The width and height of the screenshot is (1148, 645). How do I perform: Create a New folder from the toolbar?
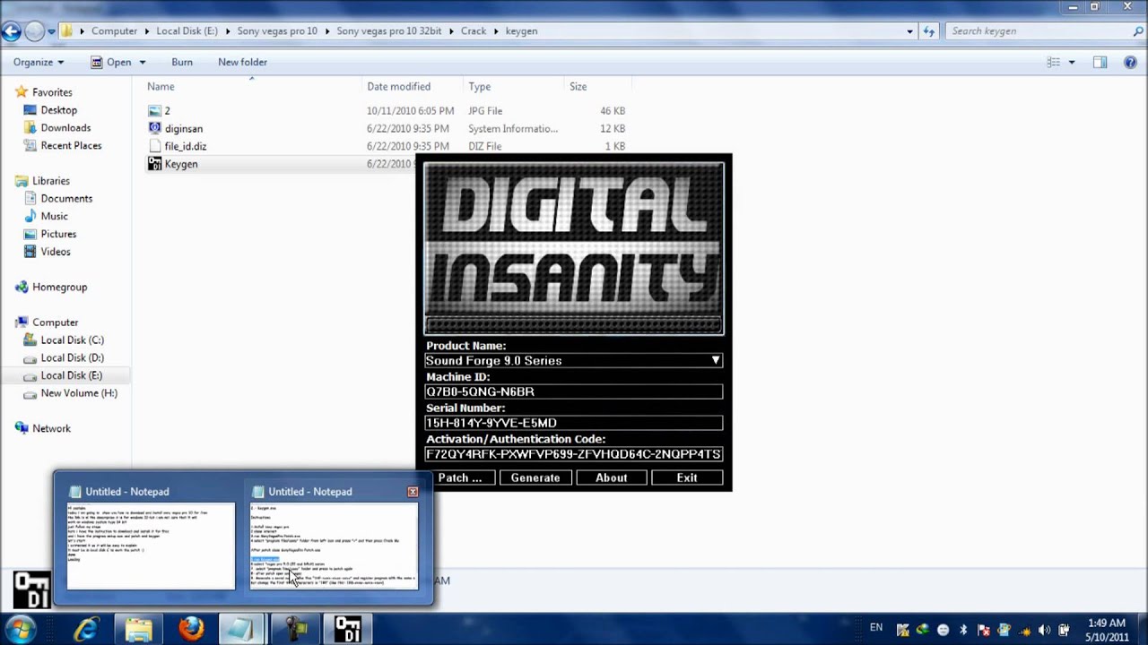[242, 62]
